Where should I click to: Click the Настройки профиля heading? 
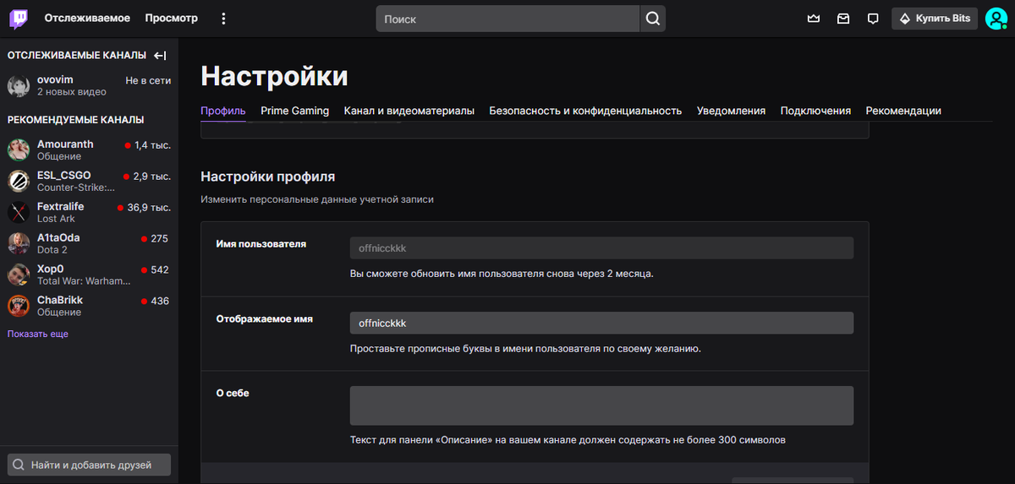(x=268, y=177)
